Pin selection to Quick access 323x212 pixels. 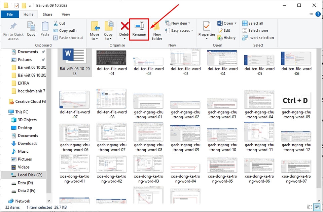click(x=13, y=31)
